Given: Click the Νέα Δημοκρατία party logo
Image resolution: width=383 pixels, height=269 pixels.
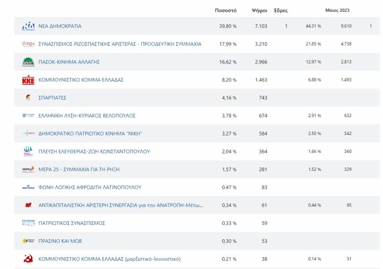Looking at the screenshot, I should (28, 26).
